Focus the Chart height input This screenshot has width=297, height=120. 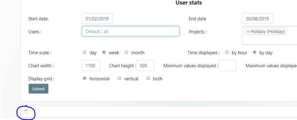tap(145, 65)
